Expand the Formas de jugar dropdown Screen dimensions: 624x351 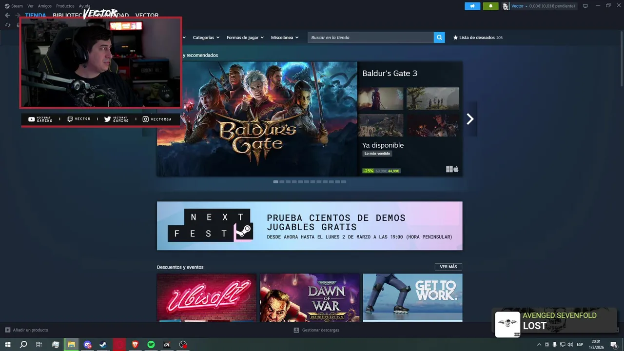245,38
